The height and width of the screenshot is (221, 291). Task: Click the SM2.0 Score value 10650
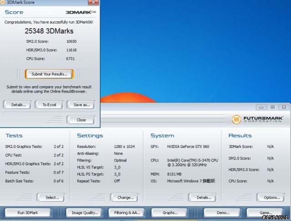[x=71, y=41]
